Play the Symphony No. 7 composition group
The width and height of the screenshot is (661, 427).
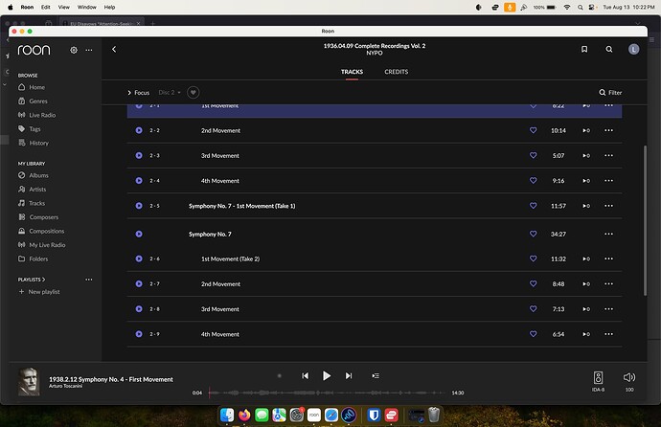pyautogui.click(x=139, y=235)
